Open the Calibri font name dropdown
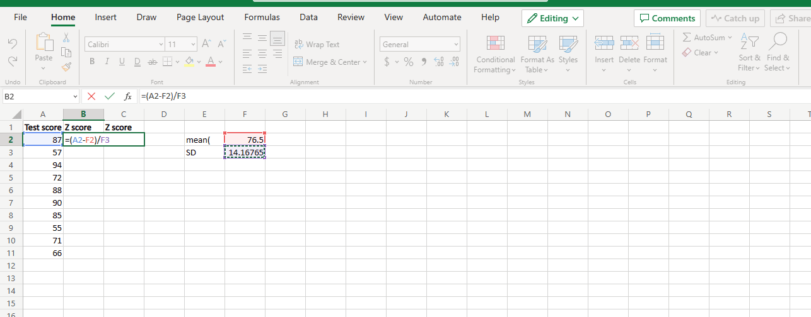 pos(160,44)
